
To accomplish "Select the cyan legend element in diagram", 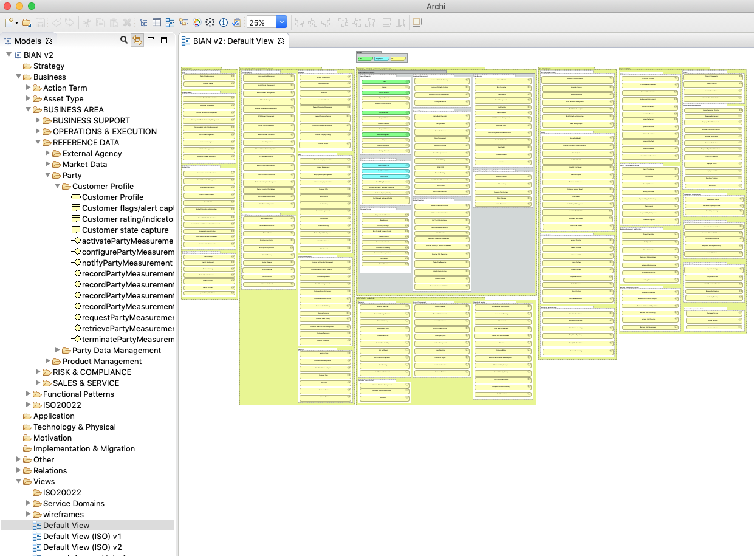I will pos(381,58).
